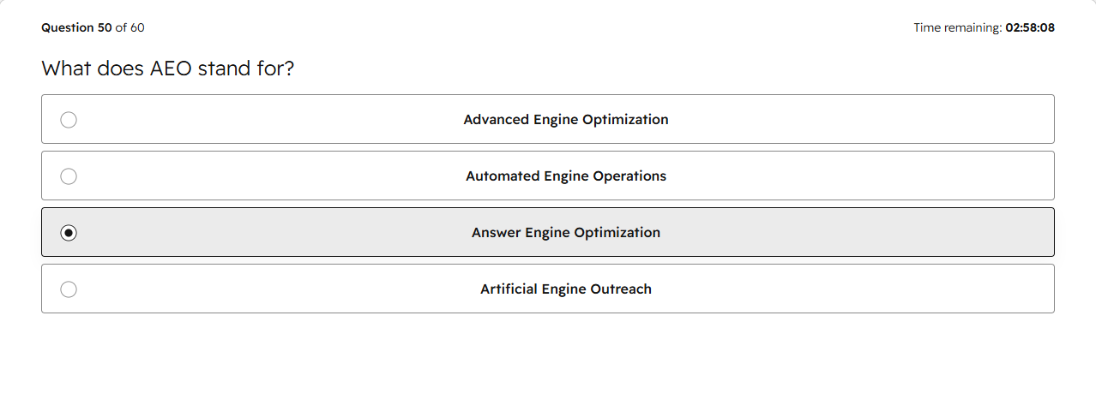Screen dimensions: 1096x399
Task: Click the 'of 60' question total text
Action: [x=129, y=27]
